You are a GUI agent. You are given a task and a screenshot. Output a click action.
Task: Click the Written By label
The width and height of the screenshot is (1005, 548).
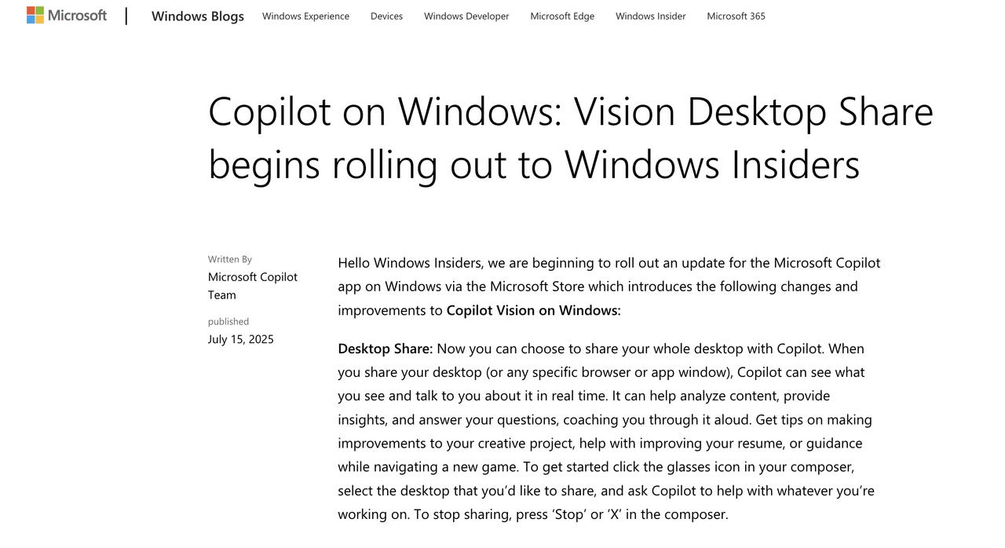coord(230,259)
